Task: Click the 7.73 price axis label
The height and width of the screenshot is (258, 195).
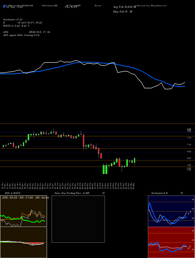Action: click(x=189, y=138)
